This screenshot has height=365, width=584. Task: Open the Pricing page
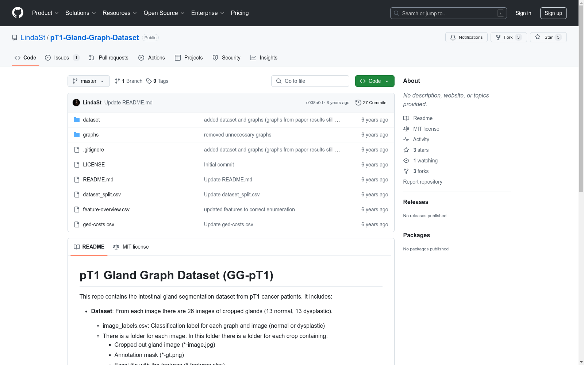240,13
